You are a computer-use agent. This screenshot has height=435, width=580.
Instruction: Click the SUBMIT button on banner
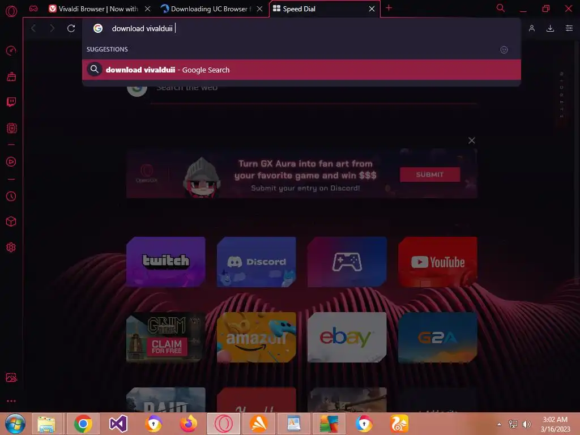[x=430, y=174]
